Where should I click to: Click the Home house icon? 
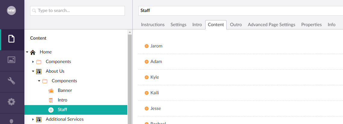[33, 52]
